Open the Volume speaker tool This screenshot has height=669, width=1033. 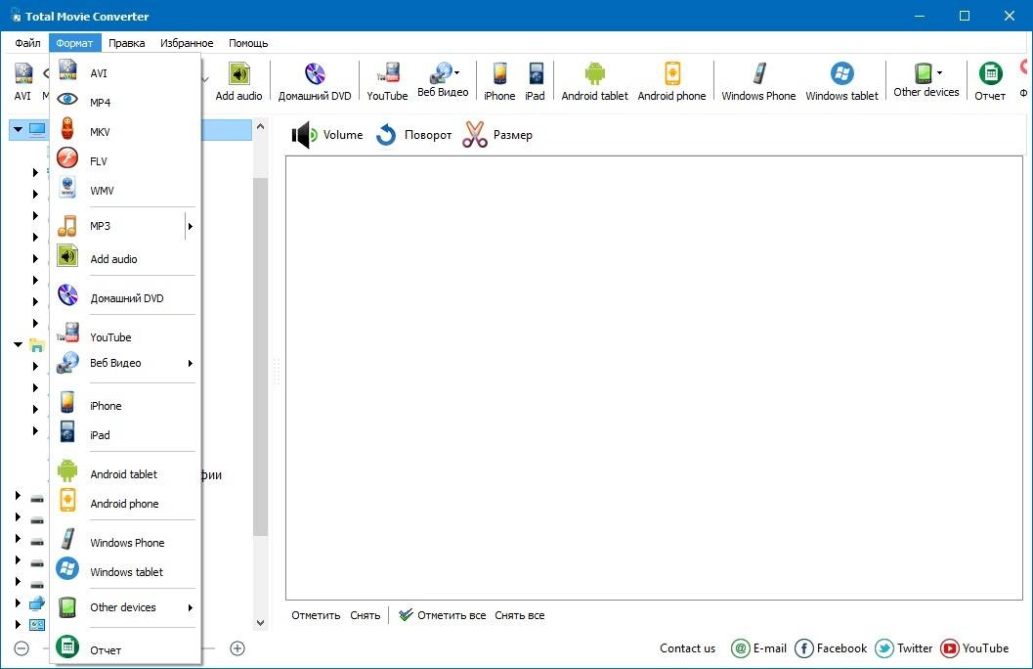point(326,134)
